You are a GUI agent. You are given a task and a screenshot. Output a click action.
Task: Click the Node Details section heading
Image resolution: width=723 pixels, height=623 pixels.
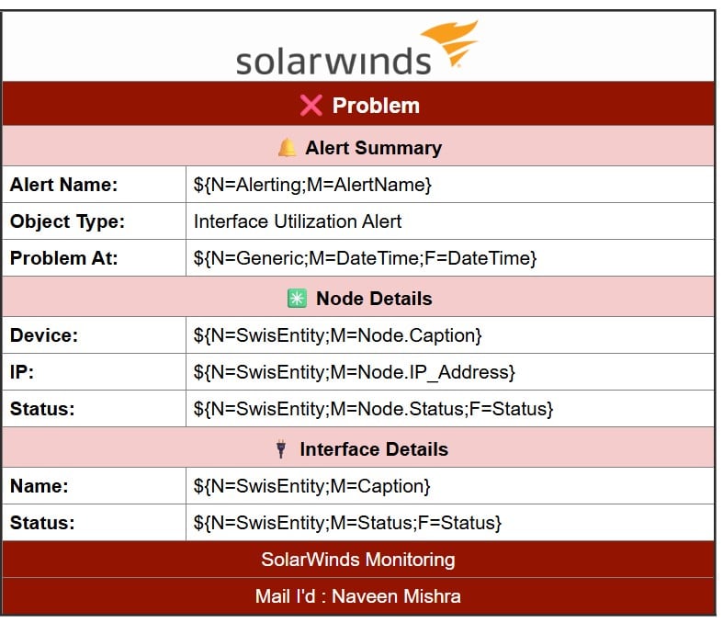(374, 299)
